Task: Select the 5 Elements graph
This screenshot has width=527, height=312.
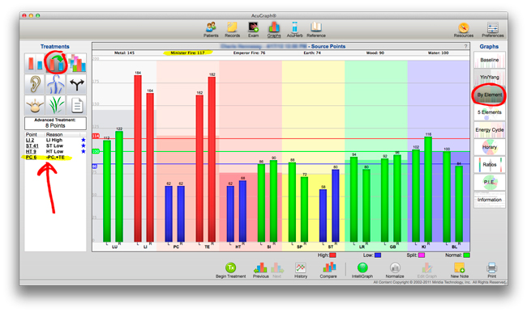Action: pyautogui.click(x=490, y=112)
